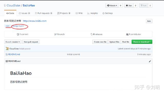This screenshot has width=164, height=94.
Task: Open Initial commit message in README.md row
Action: click(x=74, y=54)
